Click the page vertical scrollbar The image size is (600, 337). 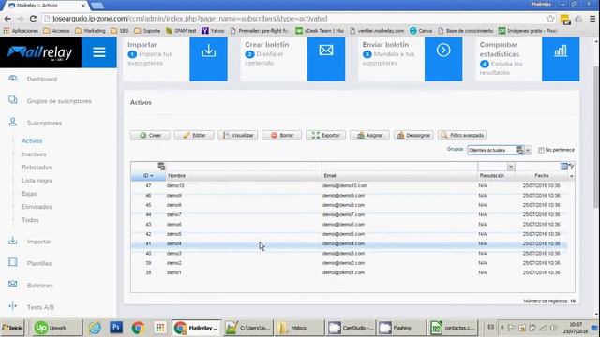click(596, 138)
